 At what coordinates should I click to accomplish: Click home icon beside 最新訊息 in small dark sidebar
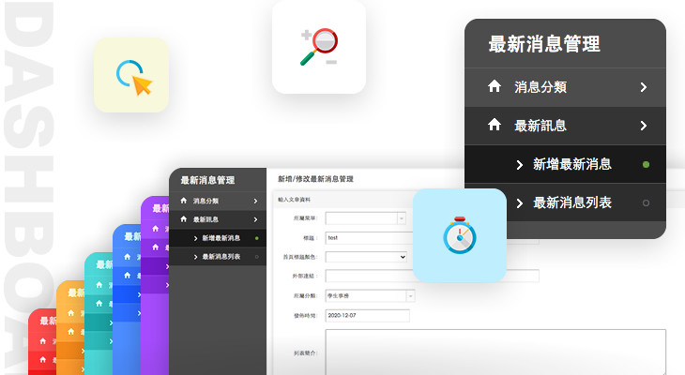tap(184, 219)
